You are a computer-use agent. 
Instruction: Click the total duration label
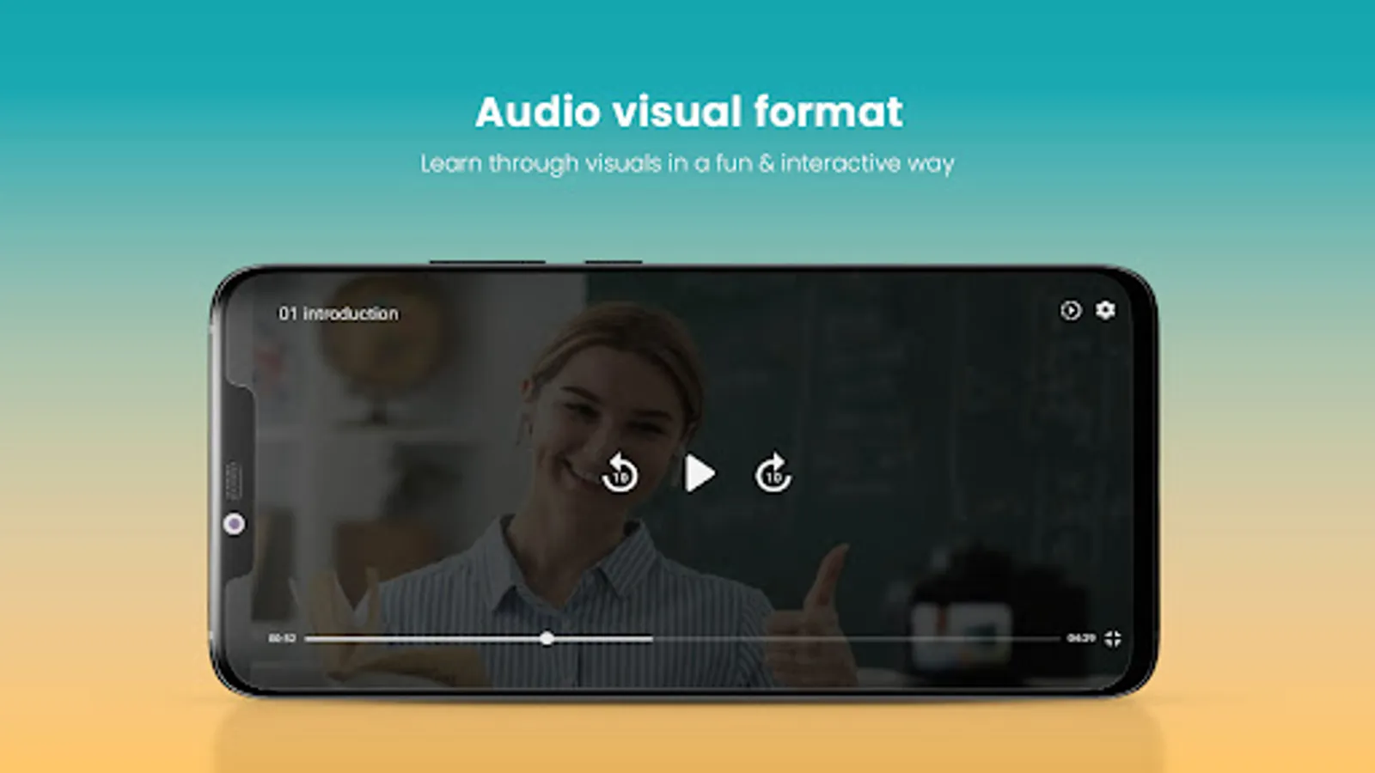(x=1081, y=638)
